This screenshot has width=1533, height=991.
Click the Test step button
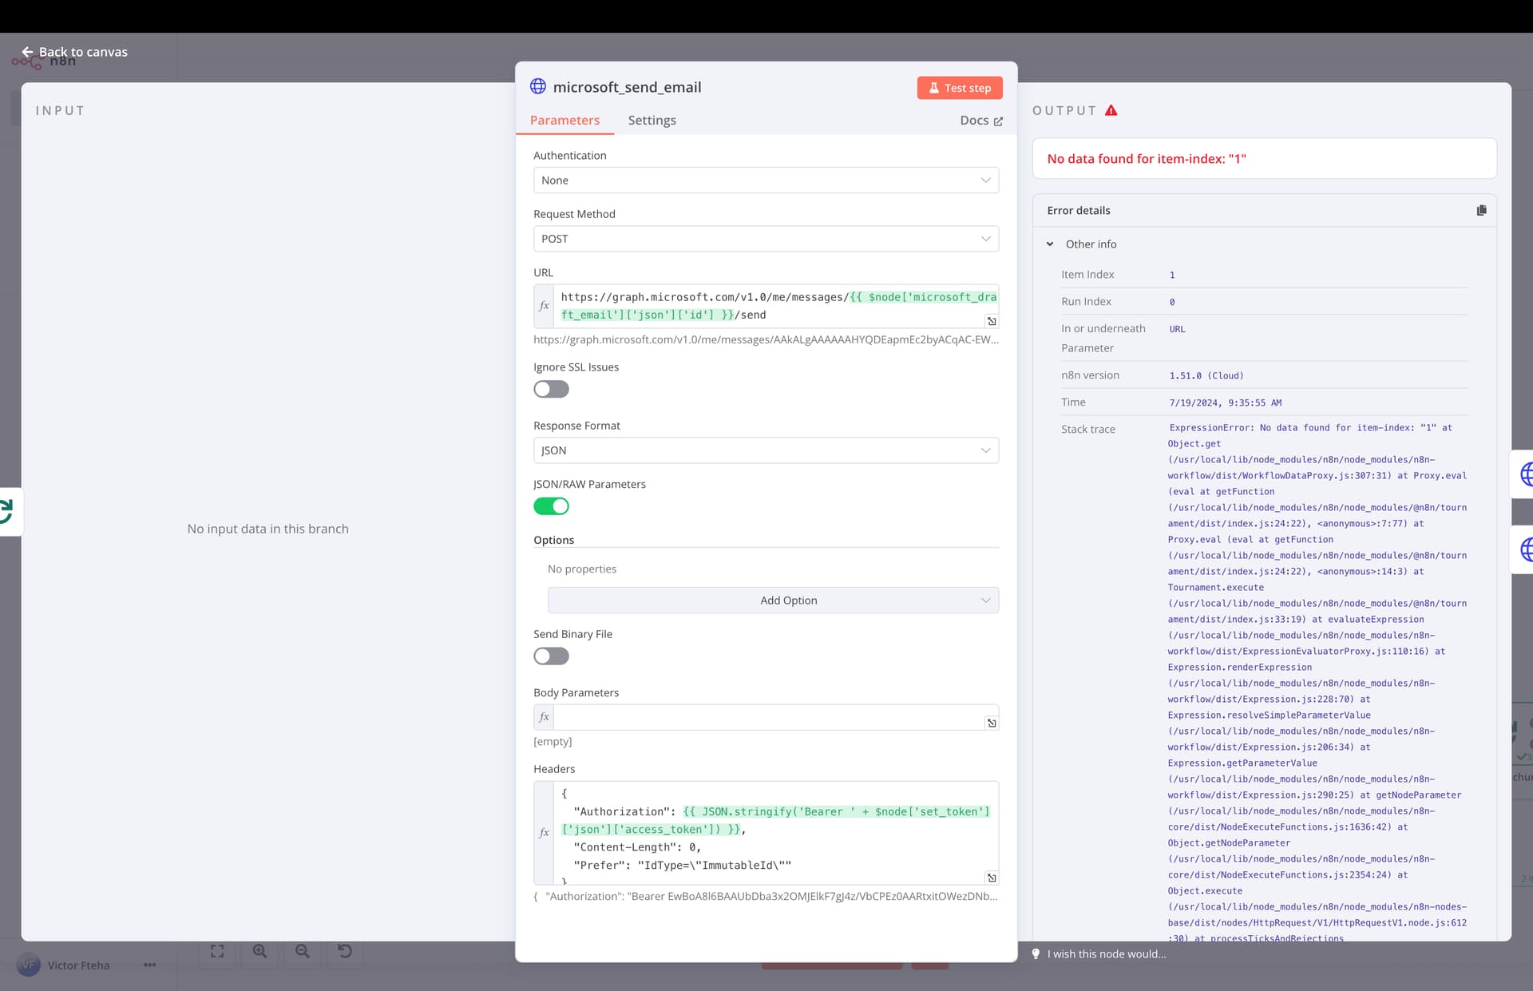(959, 88)
